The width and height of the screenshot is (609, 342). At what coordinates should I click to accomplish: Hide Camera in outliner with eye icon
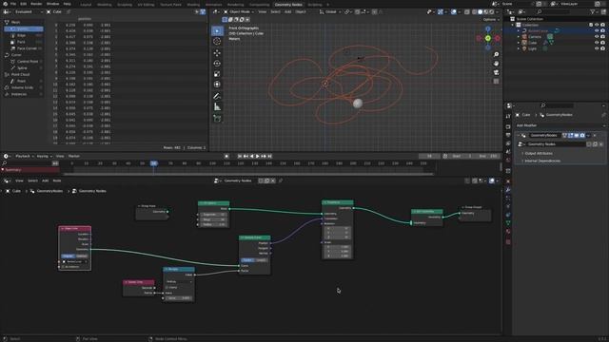597,37
